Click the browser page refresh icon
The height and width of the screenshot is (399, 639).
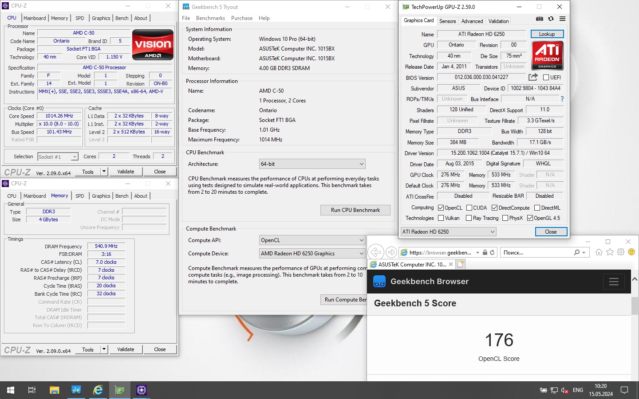click(492, 252)
